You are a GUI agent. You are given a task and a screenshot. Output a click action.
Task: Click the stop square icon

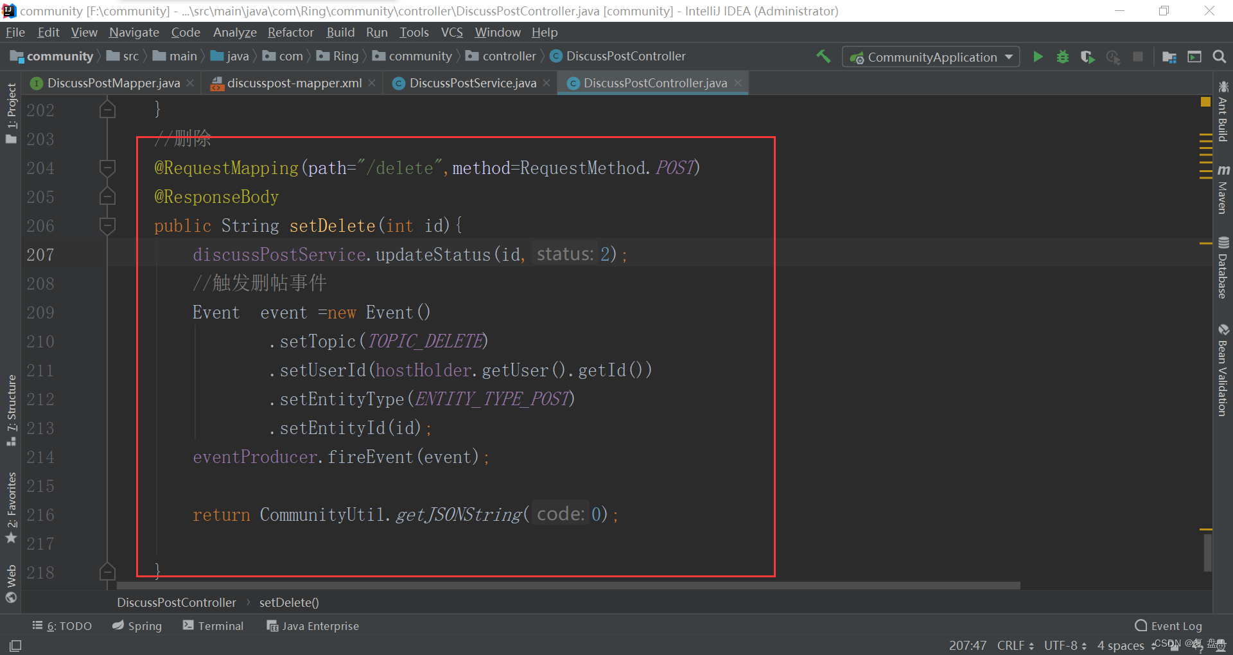[x=1138, y=57]
